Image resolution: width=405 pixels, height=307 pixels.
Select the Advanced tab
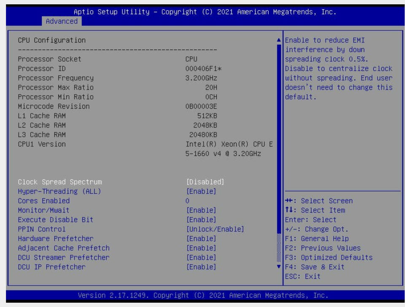(62, 21)
